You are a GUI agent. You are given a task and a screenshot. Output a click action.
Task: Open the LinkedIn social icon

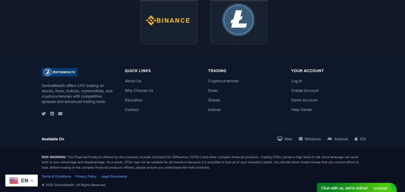coord(52,114)
